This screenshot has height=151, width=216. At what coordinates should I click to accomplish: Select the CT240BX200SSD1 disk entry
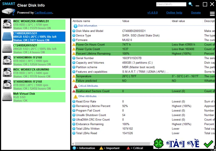tap(39, 49)
